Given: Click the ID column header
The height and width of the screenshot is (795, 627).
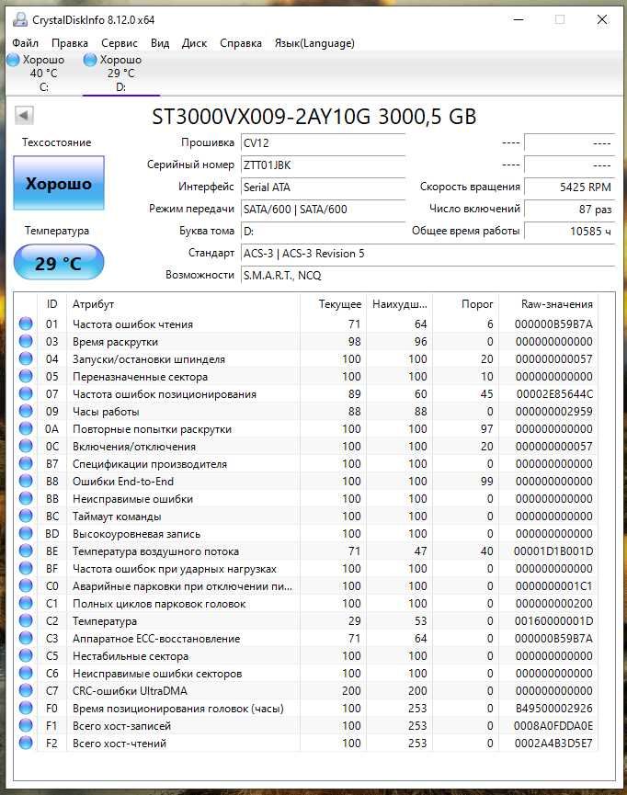Looking at the screenshot, I should click(x=51, y=304).
